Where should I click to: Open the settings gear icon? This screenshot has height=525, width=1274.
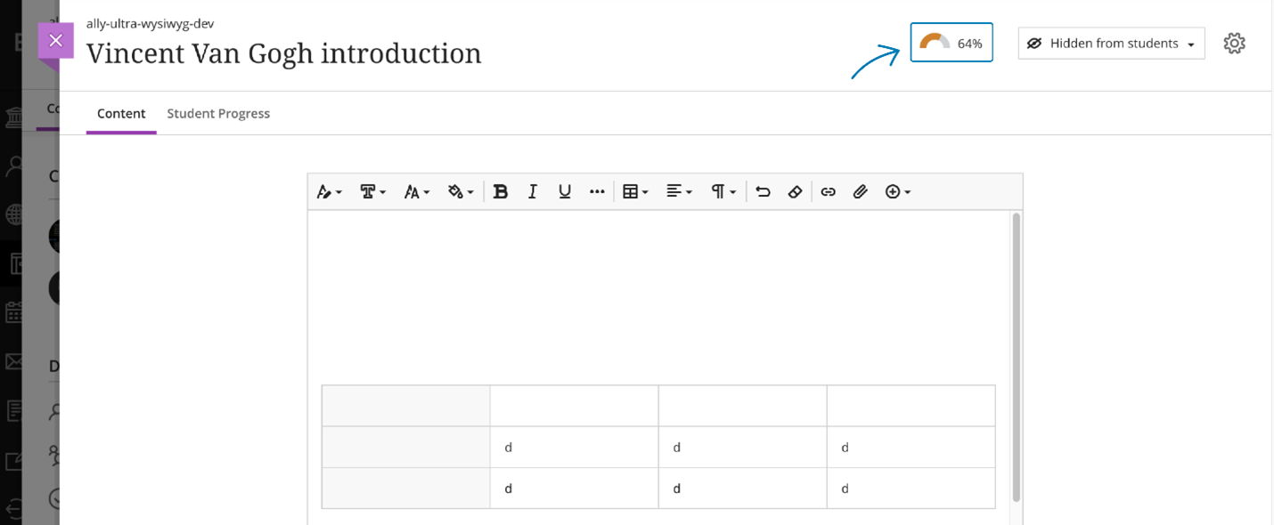click(1234, 43)
